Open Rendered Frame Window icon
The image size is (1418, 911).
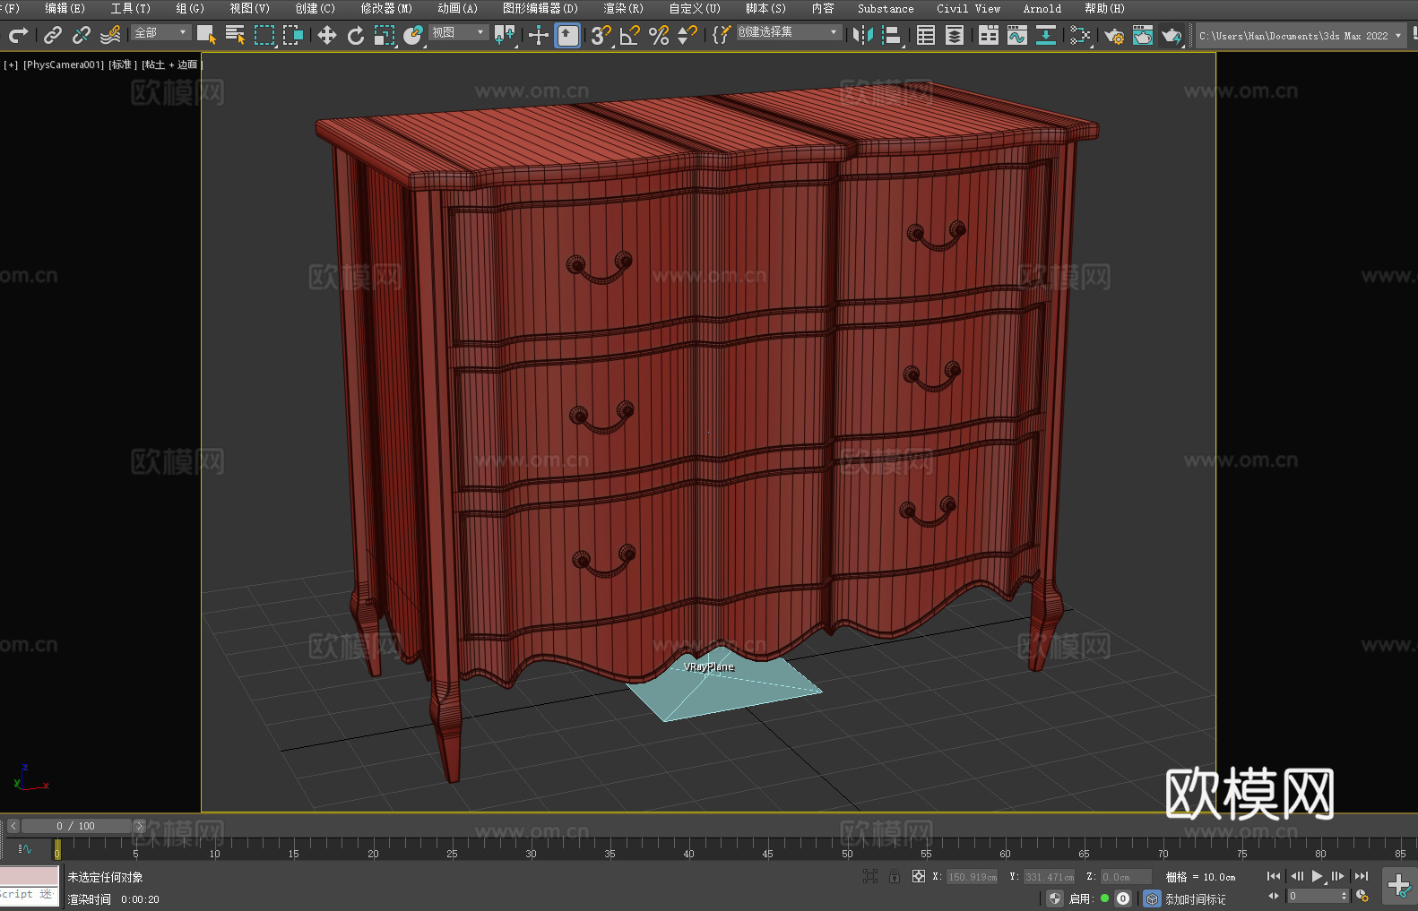[x=1143, y=35]
